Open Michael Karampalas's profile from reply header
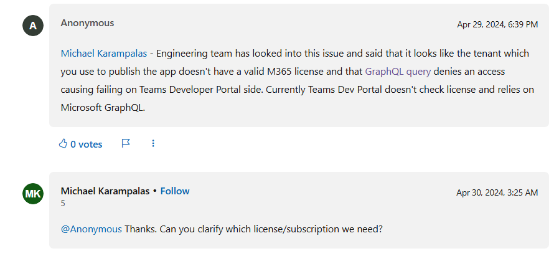Viewport: 559px width, 256px height. pos(106,191)
